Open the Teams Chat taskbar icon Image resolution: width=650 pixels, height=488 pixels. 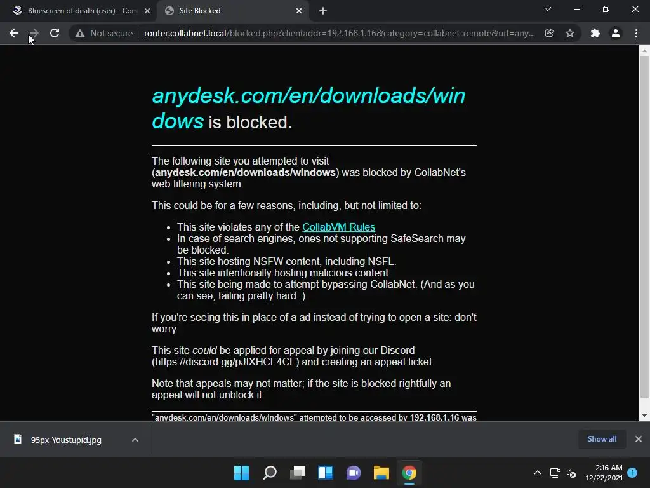pyautogui.click(x=353, y=473)
